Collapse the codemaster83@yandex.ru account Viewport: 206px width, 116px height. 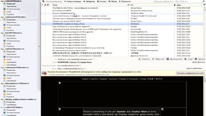coord(1,67)
